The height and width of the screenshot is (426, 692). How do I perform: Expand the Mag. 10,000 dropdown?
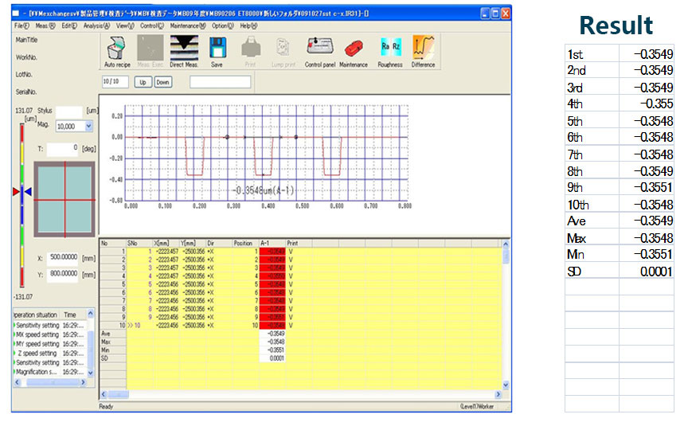pyautogui.click(x=88, y=126)
